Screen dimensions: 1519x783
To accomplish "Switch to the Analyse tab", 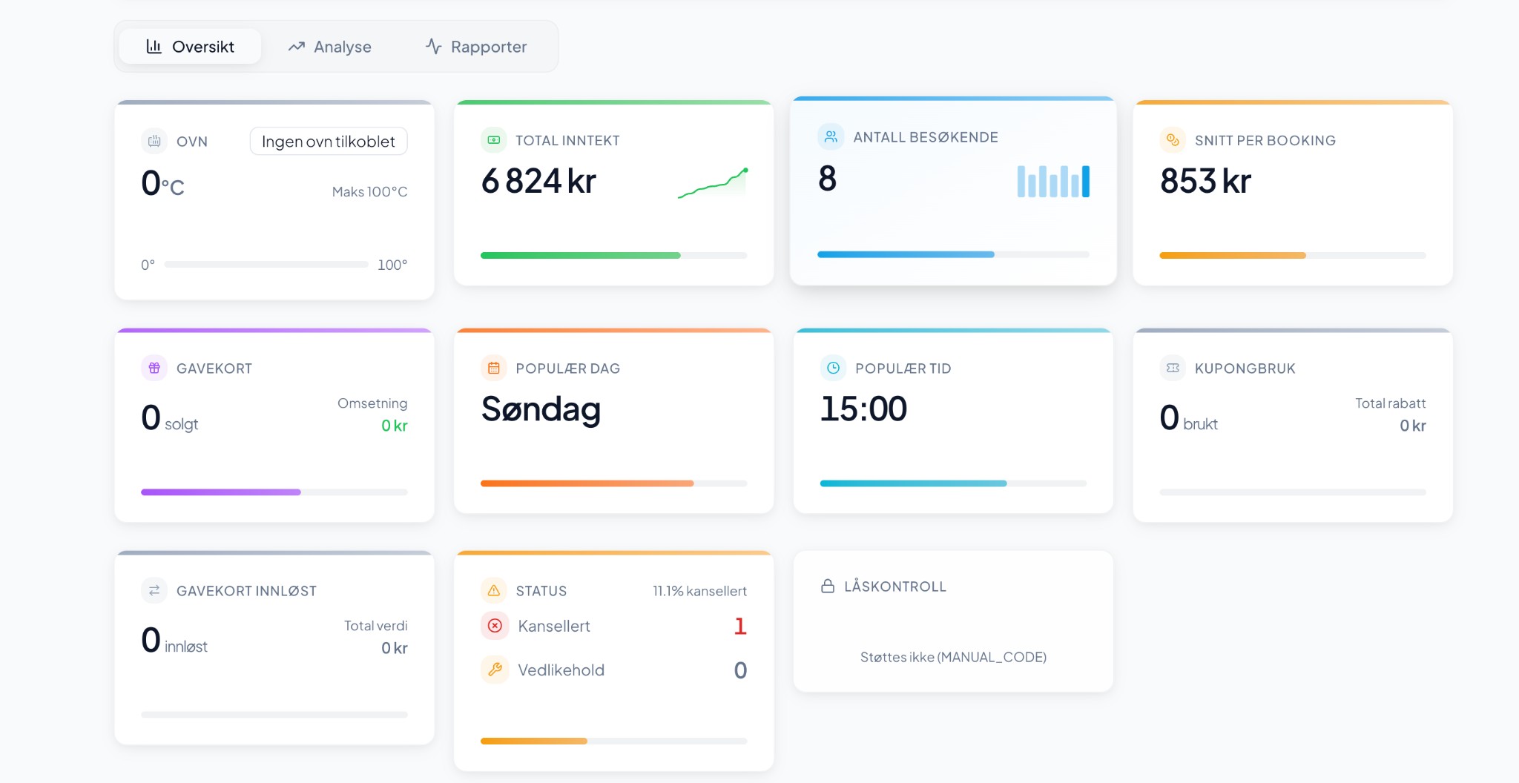I will coord(330,46).
